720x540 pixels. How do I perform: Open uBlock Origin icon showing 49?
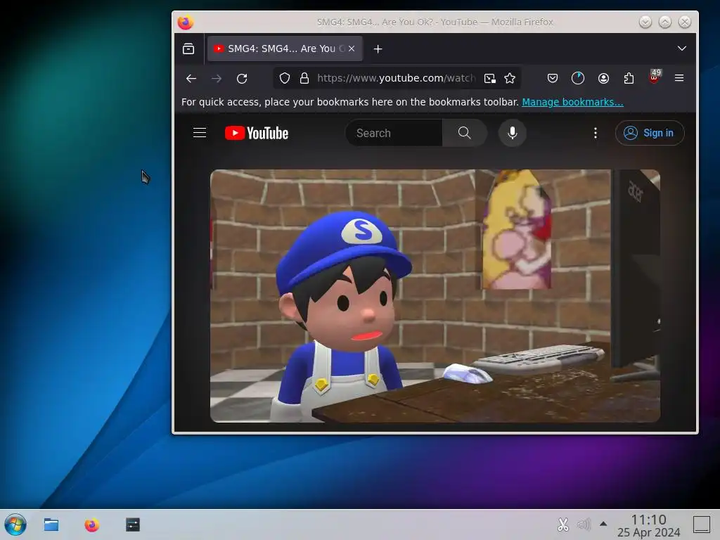coord(655,77)
